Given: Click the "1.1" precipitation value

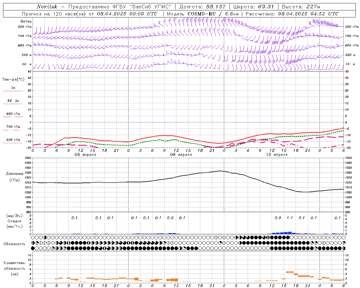Looking at the screenshot, I should point(290,218).
